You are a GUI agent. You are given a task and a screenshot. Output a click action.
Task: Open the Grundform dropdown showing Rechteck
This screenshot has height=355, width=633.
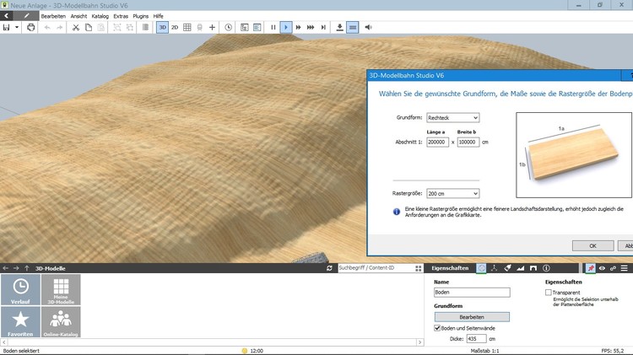coord(452,118)
